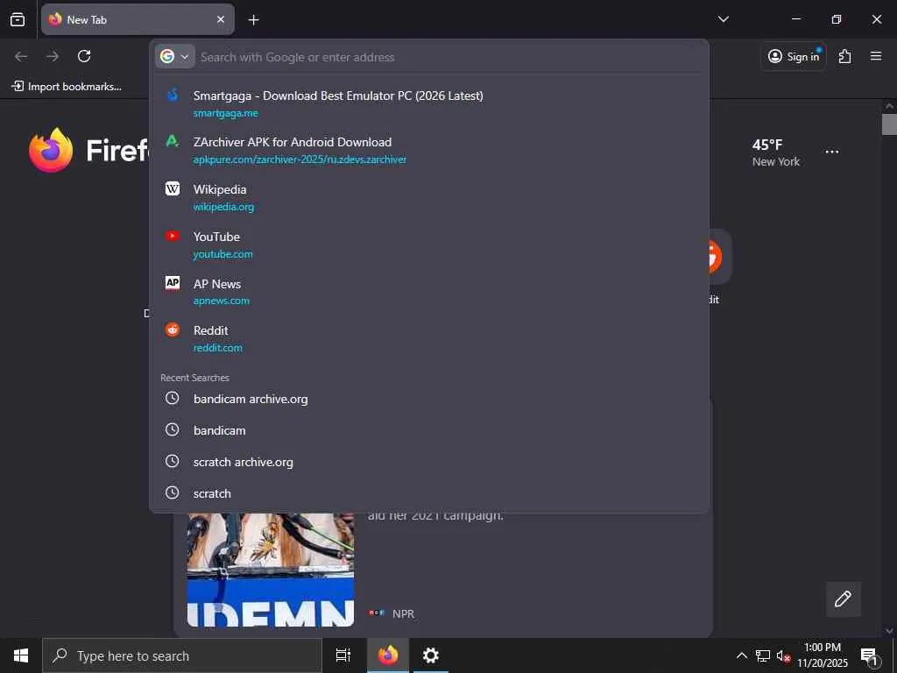Viewport: 897px width, 673px height.
Task: Open a new tab with plus button
Action: (253, 20)
